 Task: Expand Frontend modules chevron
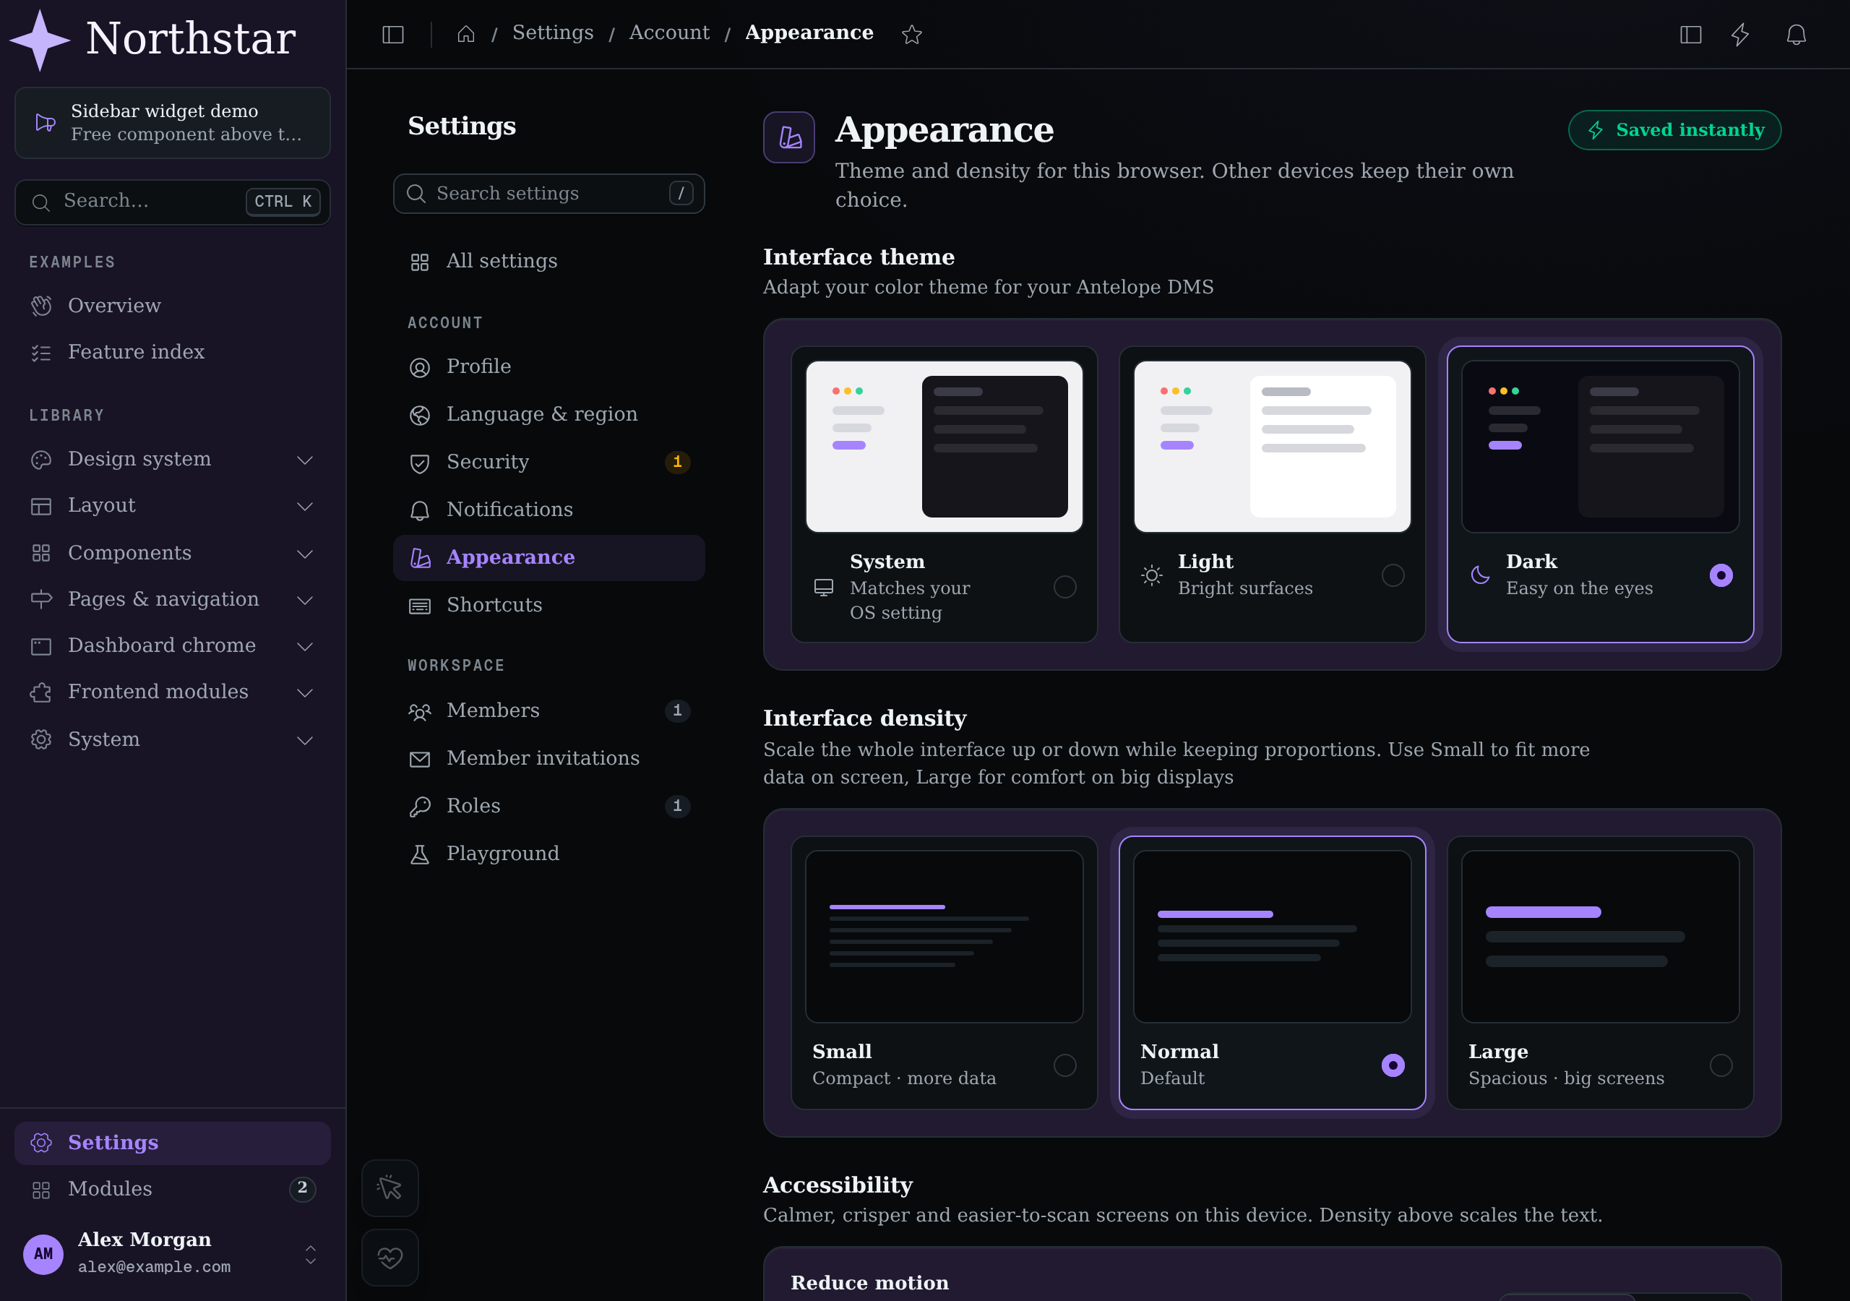[x=304, y=692]
